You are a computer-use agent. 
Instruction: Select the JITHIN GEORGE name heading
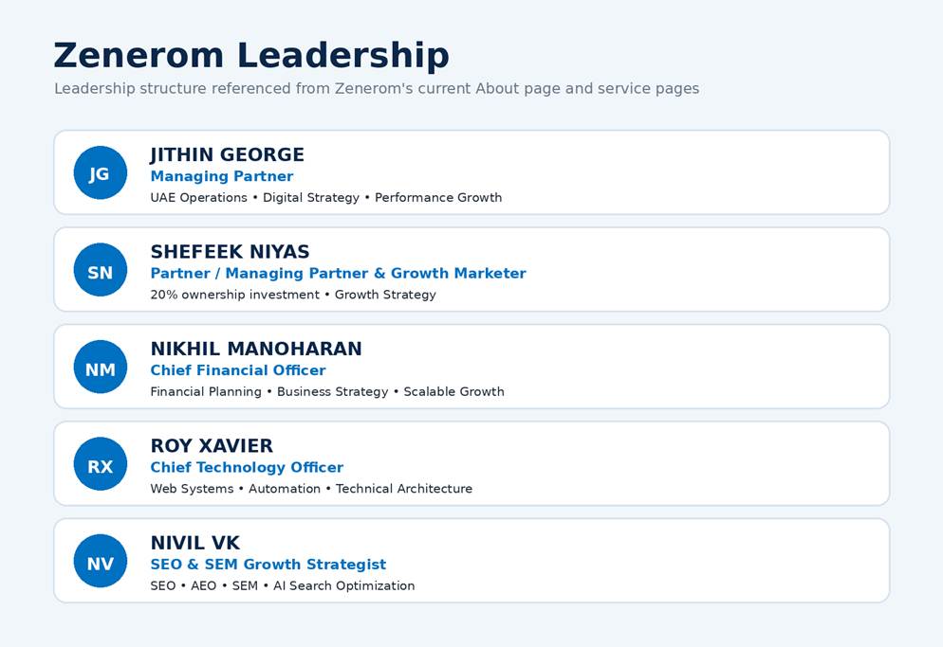228,155
